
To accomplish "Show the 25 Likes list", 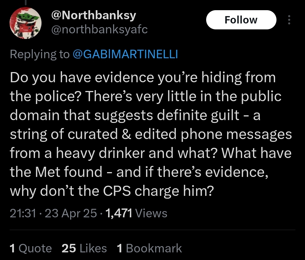I will click(84, 248).
